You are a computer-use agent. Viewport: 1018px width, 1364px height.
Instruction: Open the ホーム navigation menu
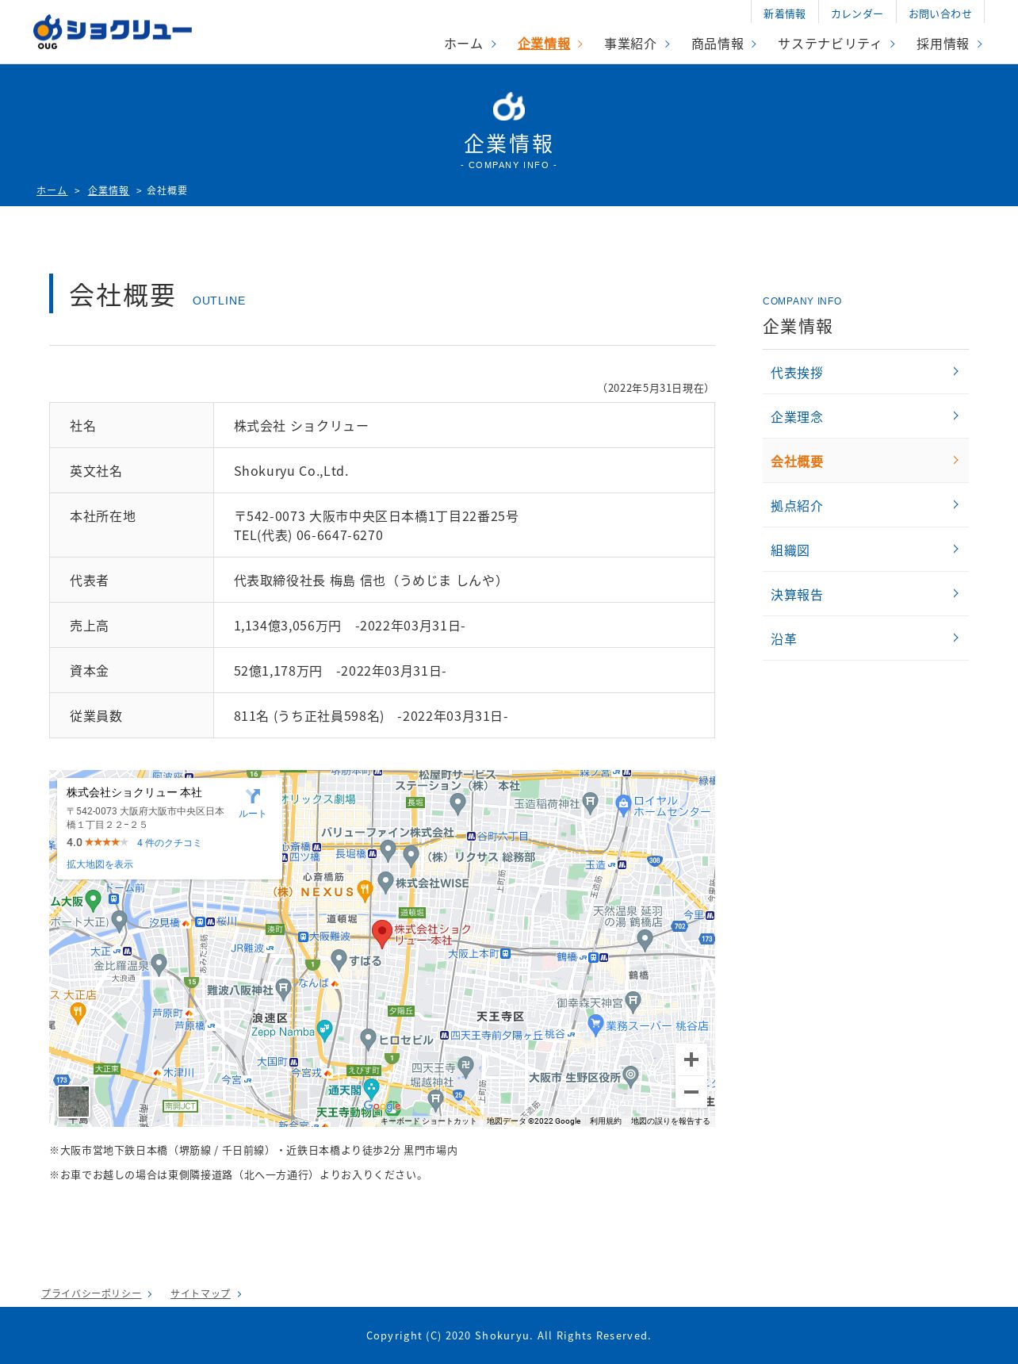470,44
